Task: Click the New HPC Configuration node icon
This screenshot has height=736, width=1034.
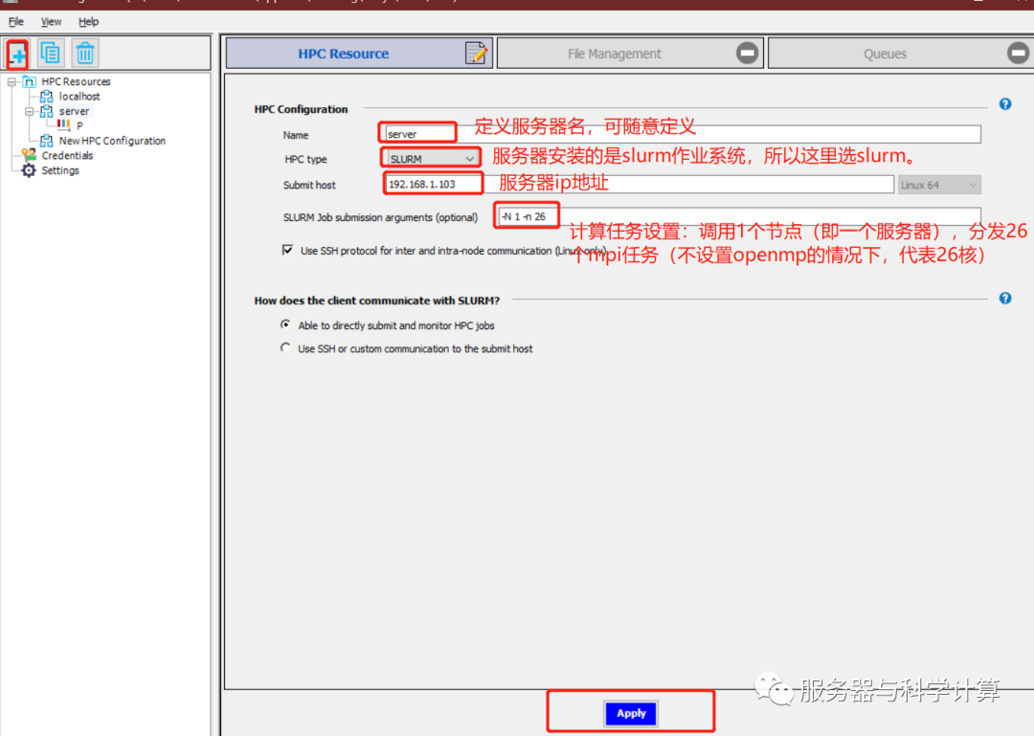Action: click(x=46, y=141)
